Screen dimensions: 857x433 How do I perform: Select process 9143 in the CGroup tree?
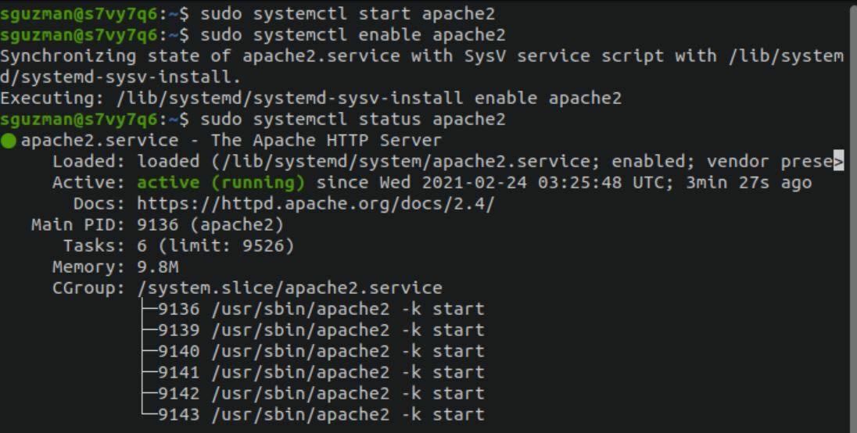178,415
